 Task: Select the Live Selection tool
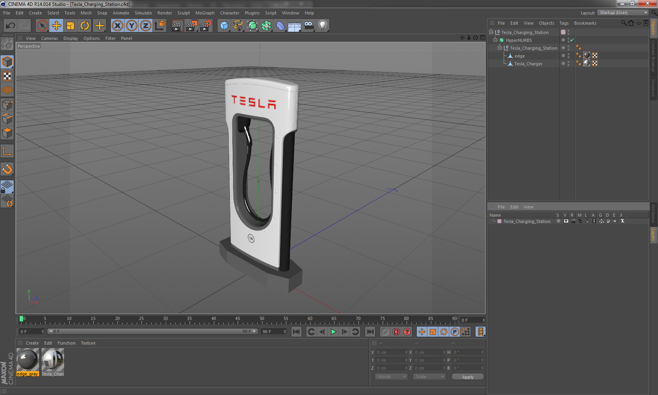[42, 26]
